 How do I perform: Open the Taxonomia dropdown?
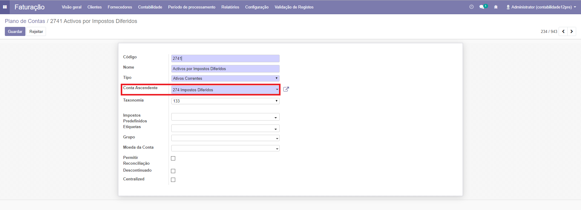click(225, 101)
